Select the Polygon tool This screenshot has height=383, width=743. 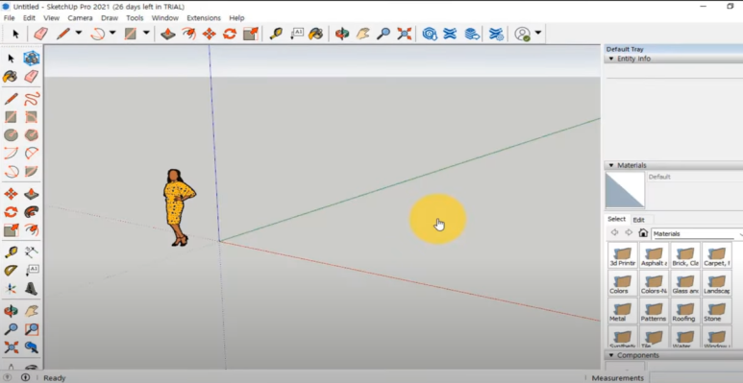click(32, 135)
